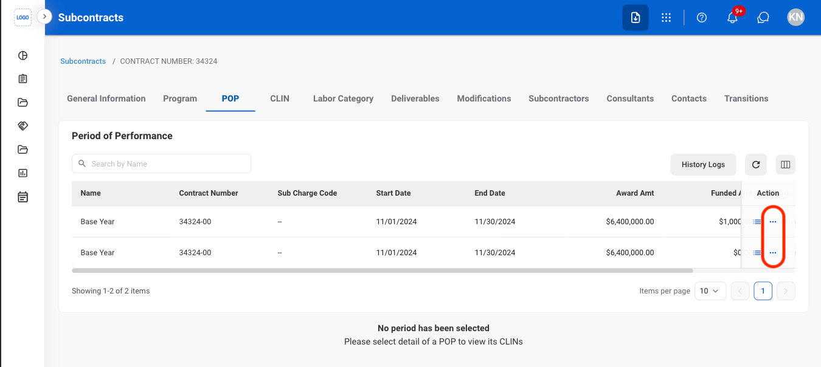Go to the next page arrow
The width and height of the screenshot is (821, 367).
click(786, 291)
